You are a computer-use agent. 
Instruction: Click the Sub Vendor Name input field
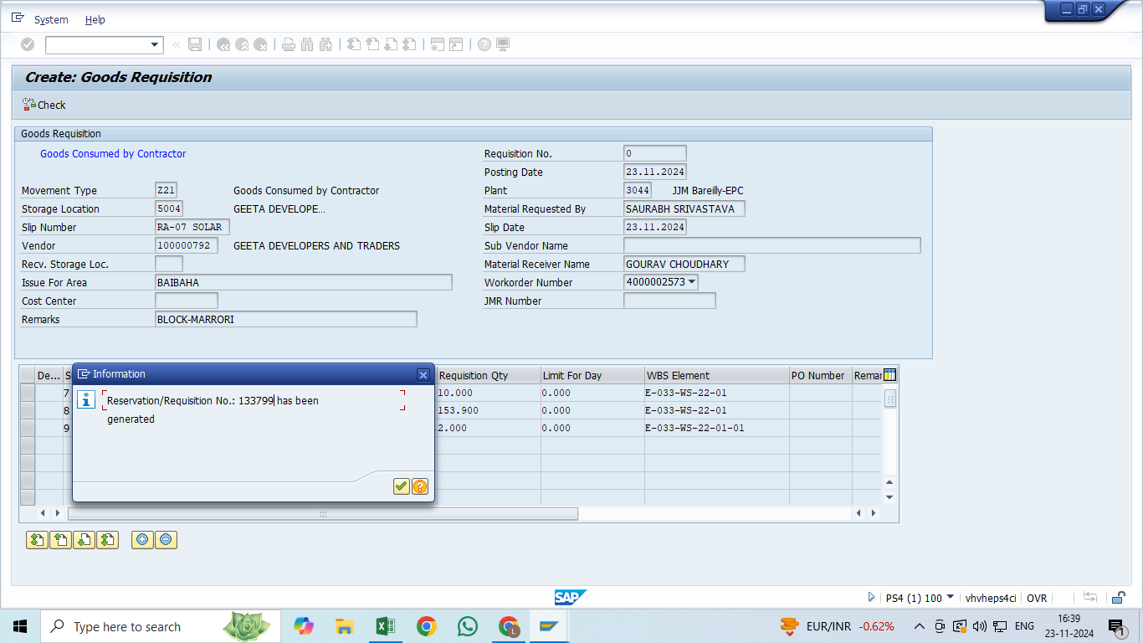pyautogui.click(x=771, y=245)
